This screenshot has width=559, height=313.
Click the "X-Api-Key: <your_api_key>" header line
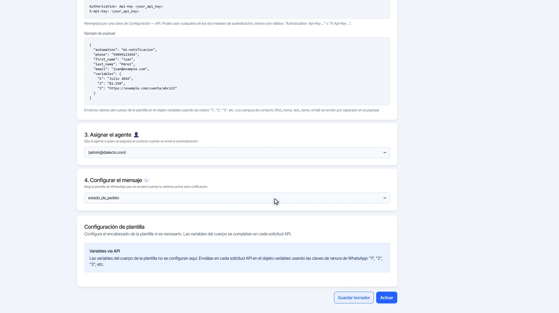(114, 11)
